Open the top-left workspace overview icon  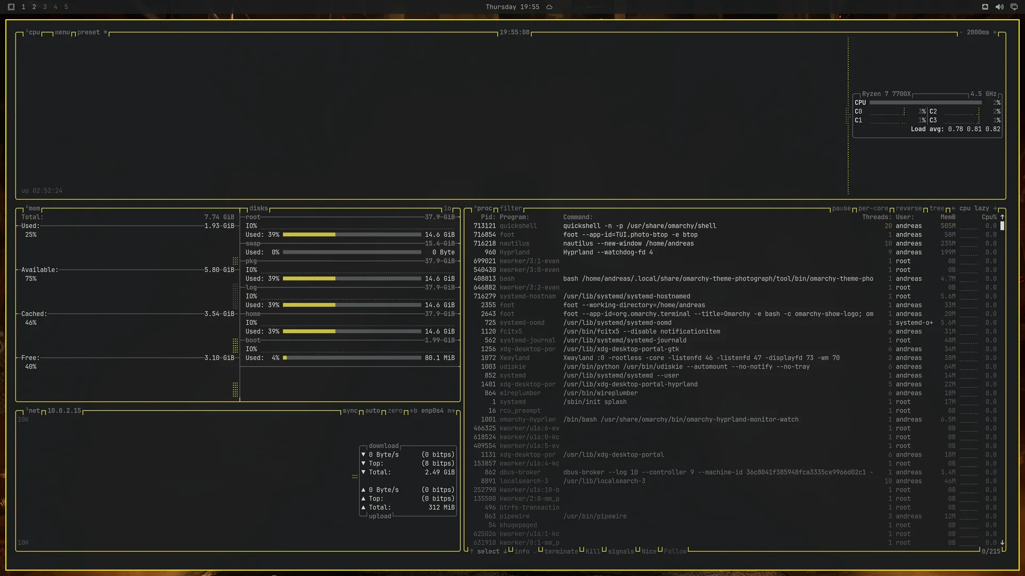point(11,7)
